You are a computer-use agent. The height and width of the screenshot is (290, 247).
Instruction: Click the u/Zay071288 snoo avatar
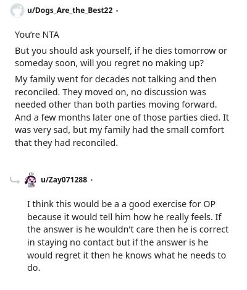[30, 180]
